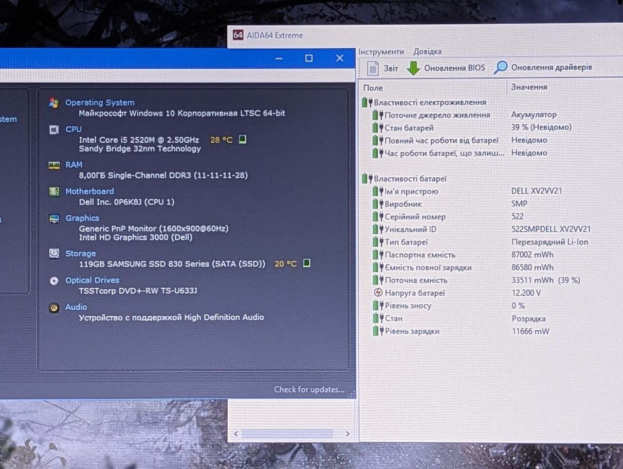The width and height of the screenshot is (623, 469).
Task: Open the CPU section link in Speccy
Action: (x=73, y=130)
